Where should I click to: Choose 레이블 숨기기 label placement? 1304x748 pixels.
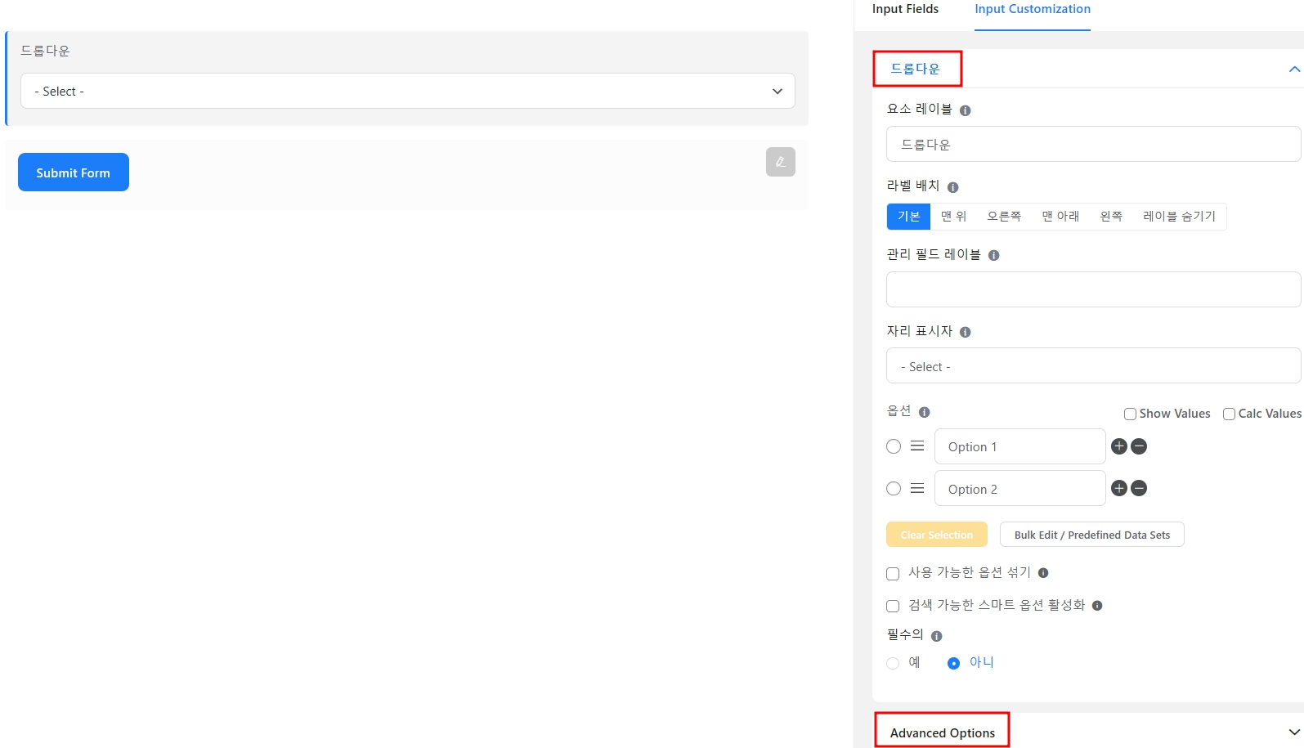tap(1179, 217)
